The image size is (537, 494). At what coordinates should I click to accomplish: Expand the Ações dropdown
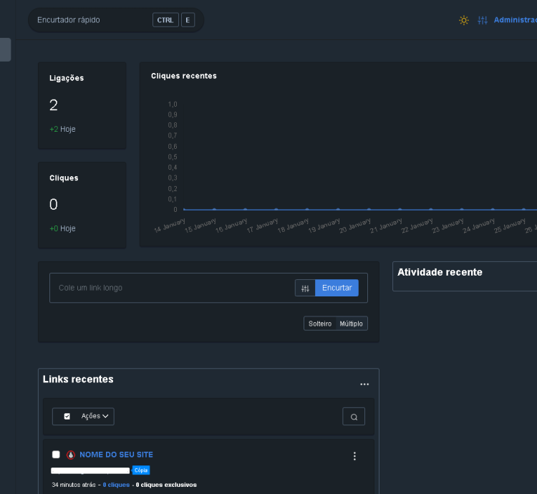pyautogui.click(x=95, y=416)
